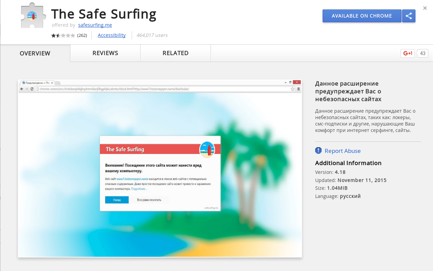The image size is (433, 271).
Task: Click the star rating display
Action: (x=63, y=36)
